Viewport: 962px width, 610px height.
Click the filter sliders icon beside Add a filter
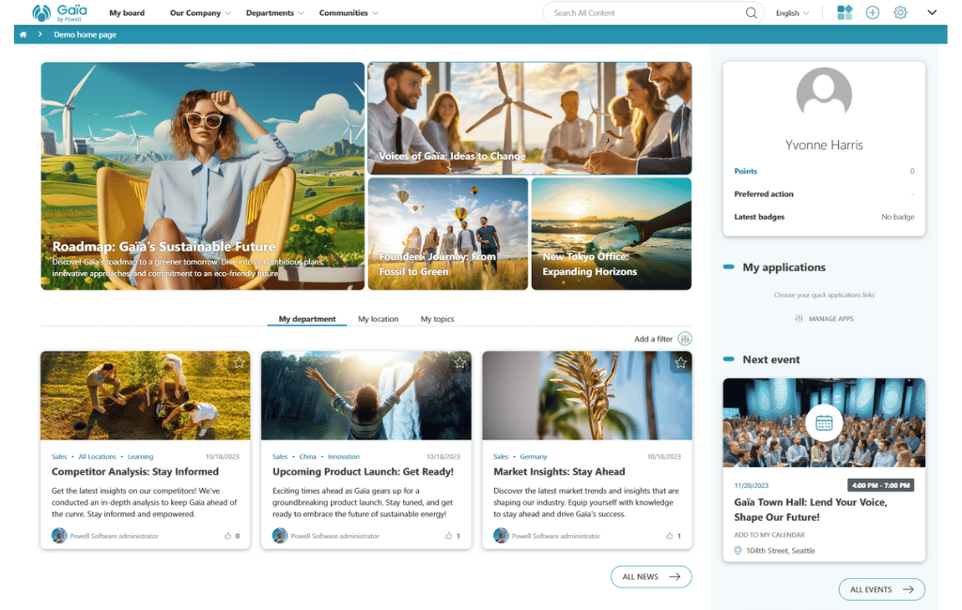685,339
